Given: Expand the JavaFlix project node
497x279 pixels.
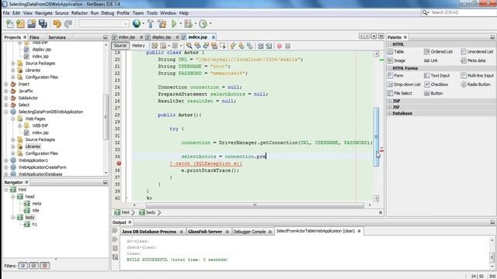Looking at the screenshot, I should pyautogui.click(x=6, y=91).
